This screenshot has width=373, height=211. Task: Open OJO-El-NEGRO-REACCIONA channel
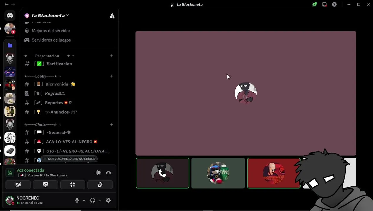click(69, 151)
